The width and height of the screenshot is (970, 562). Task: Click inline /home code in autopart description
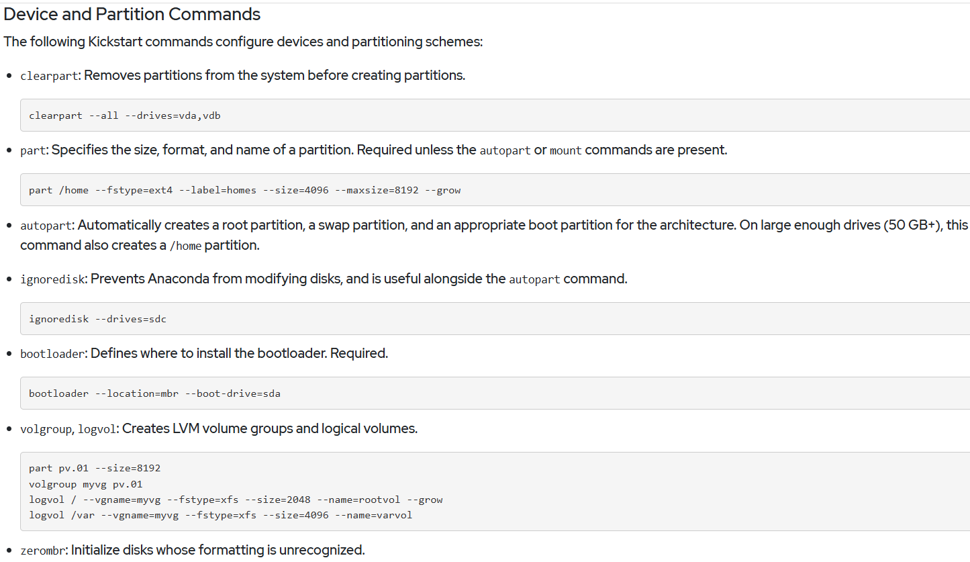(185, 246)
